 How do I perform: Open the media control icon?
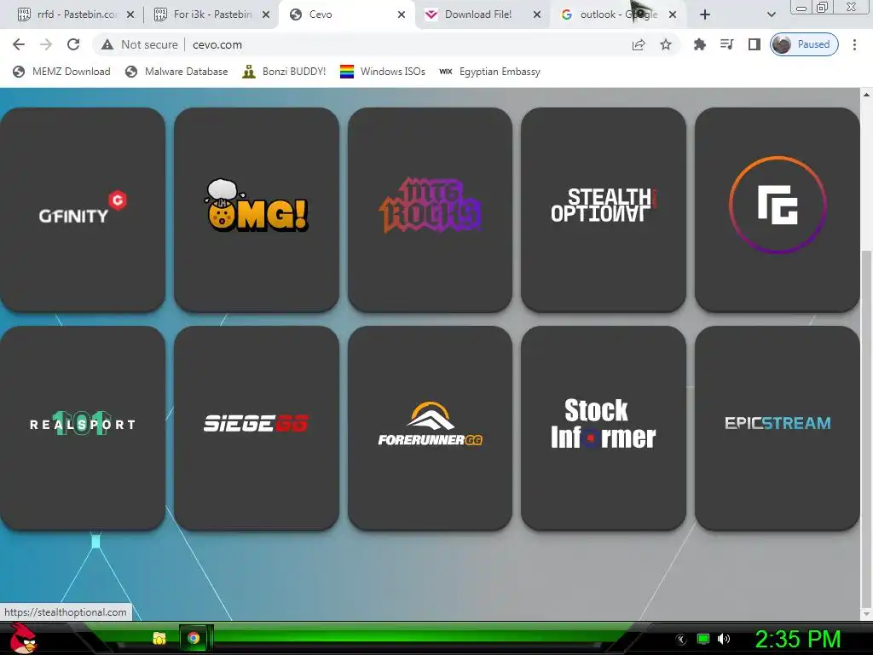pos(727,44)
